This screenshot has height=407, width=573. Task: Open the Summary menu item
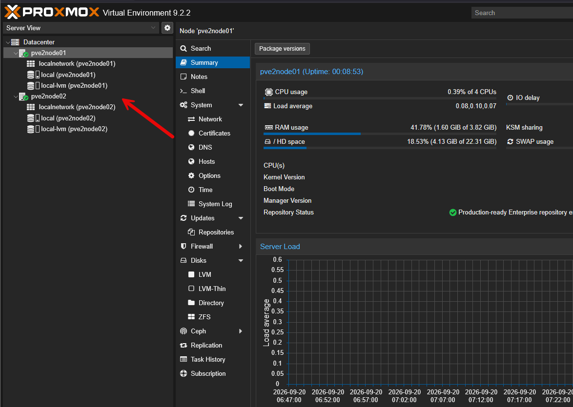213,62
